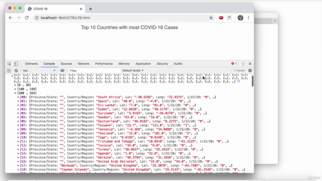Switch to the Performance tab
The width and height of the screenshot is (322, 181).
104,64
